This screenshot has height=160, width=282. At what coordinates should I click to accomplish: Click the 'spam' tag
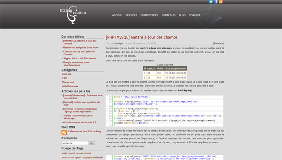(78, 158)
